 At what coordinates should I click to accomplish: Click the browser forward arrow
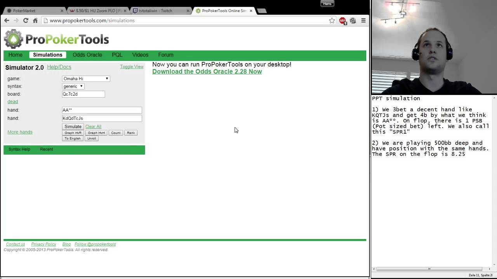[16, 21]
